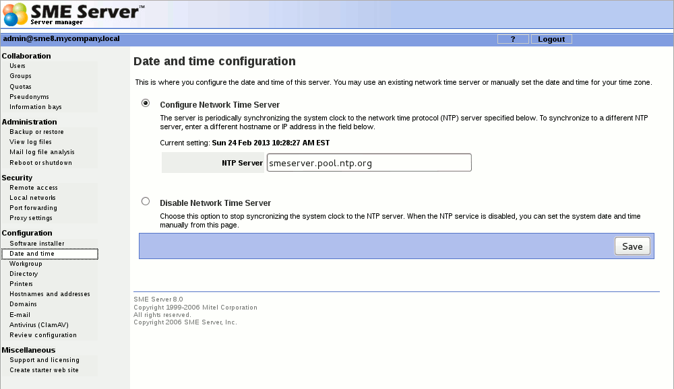Image resolution: width=674 pixels, height=389 pixels.
Task: Click the Configuration section heading
Action: click(x=27, y=233)
